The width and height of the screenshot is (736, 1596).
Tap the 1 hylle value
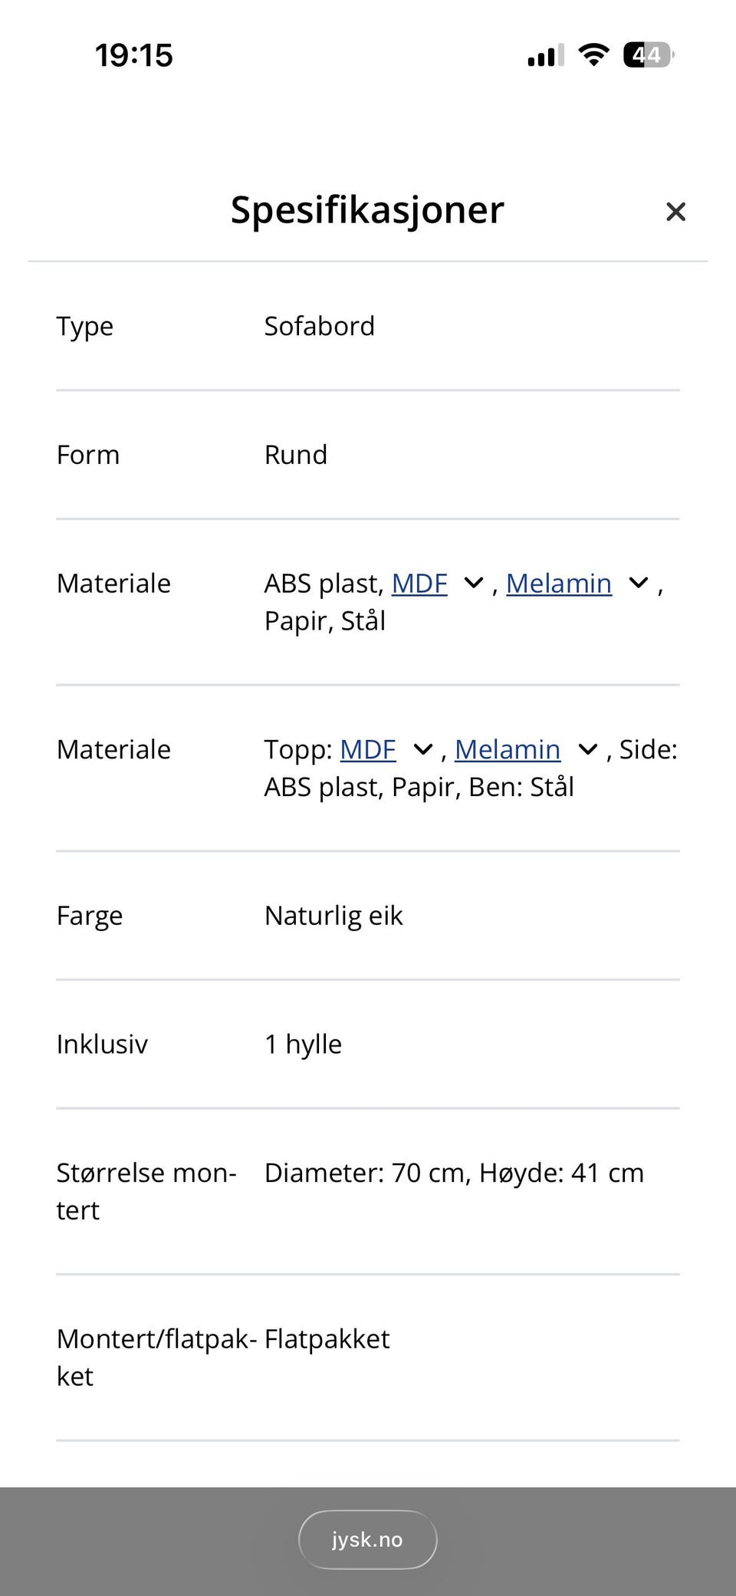coord(303,1045)
